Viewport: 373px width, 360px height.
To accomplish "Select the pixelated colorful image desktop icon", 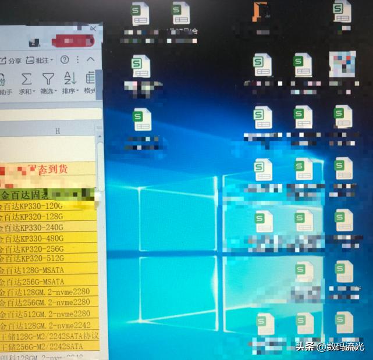I will coord(342,63).
